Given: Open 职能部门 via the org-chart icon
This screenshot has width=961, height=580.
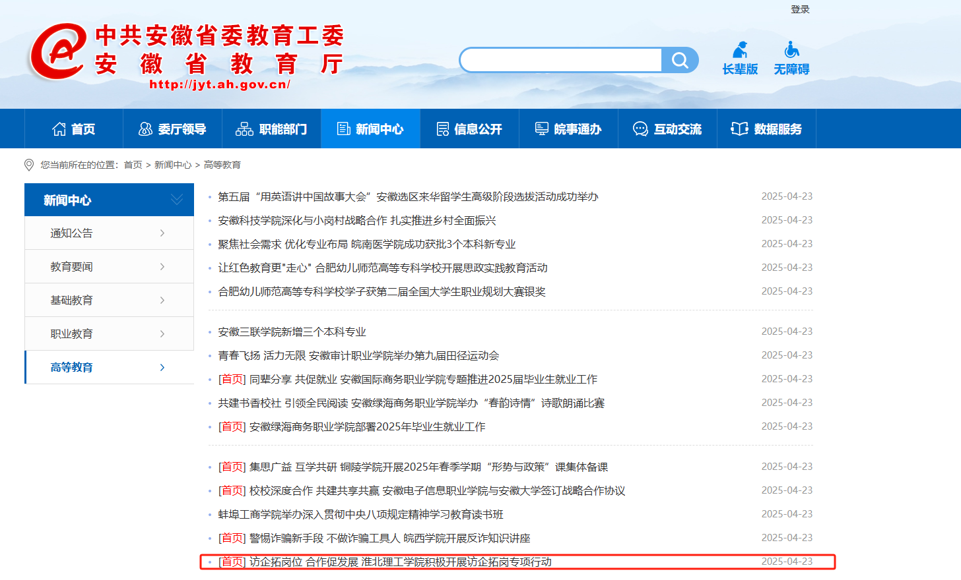Looking at the screenshot, I should pos(244,129).
